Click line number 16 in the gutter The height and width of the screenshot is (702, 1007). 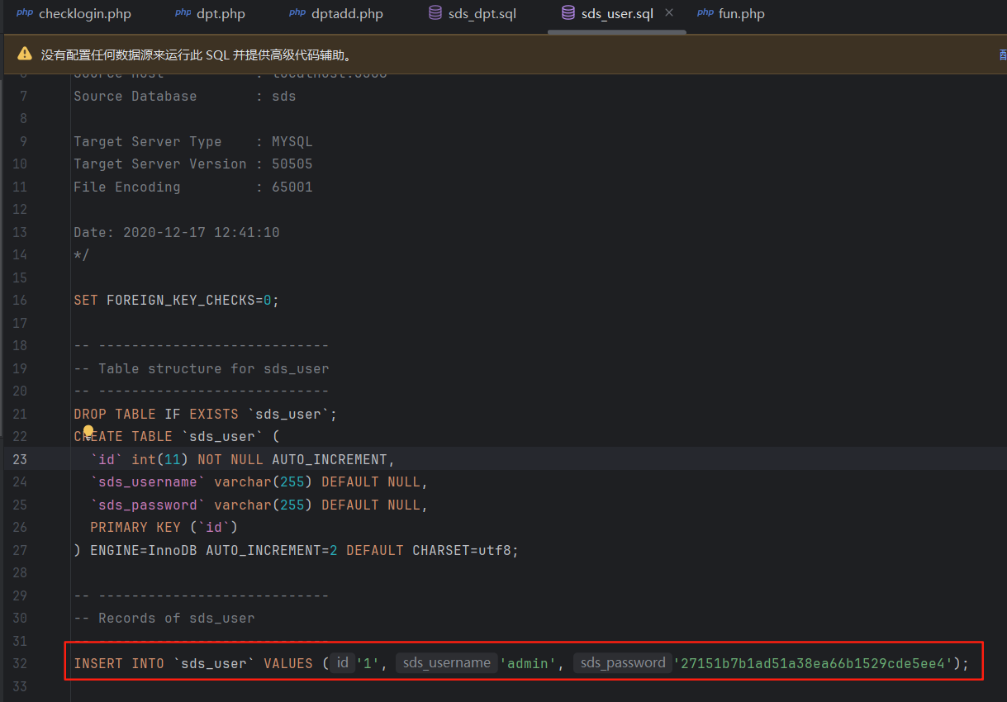click(20, 301)
